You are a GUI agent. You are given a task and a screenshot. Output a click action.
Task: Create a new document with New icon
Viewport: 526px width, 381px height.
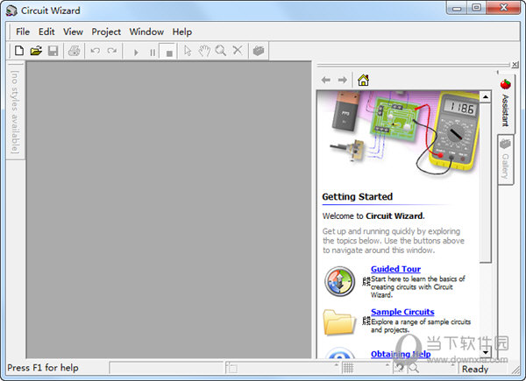[x=19, y=51]
